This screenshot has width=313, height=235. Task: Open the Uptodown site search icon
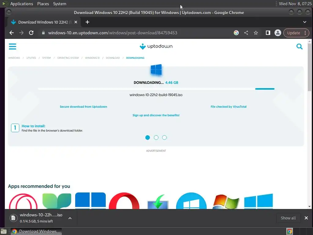pyautogui.click(x=300, y=47)
